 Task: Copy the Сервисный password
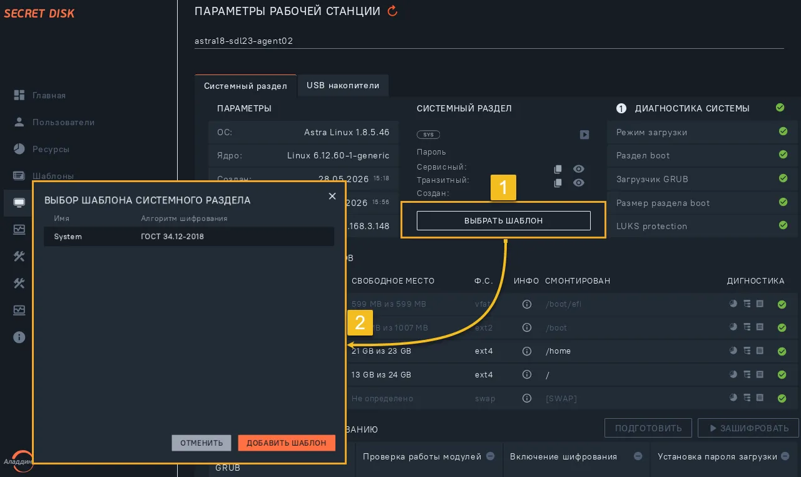tap(558, 169)
